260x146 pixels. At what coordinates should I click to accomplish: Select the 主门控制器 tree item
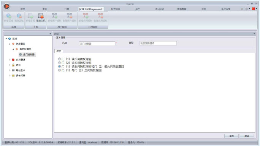click(27, 54)
